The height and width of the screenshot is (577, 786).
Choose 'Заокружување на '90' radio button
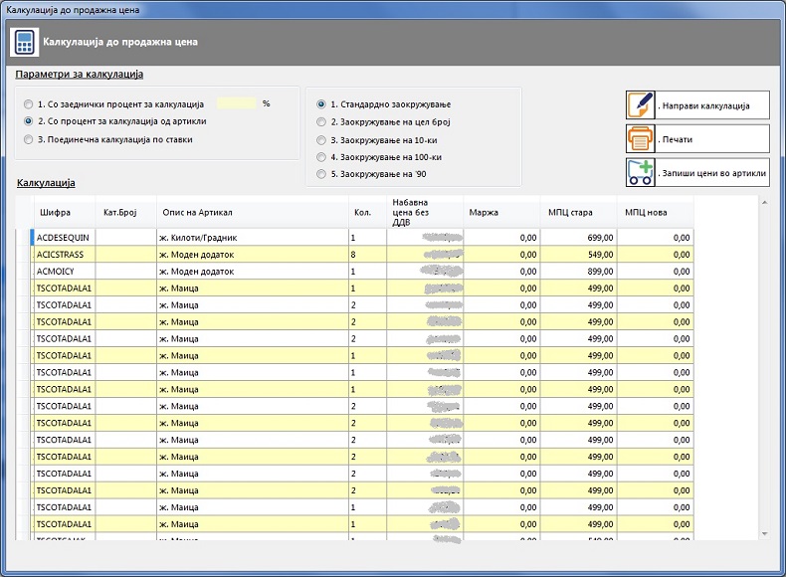tap(321, 174)
